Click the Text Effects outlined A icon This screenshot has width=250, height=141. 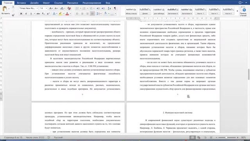[54, 14]
